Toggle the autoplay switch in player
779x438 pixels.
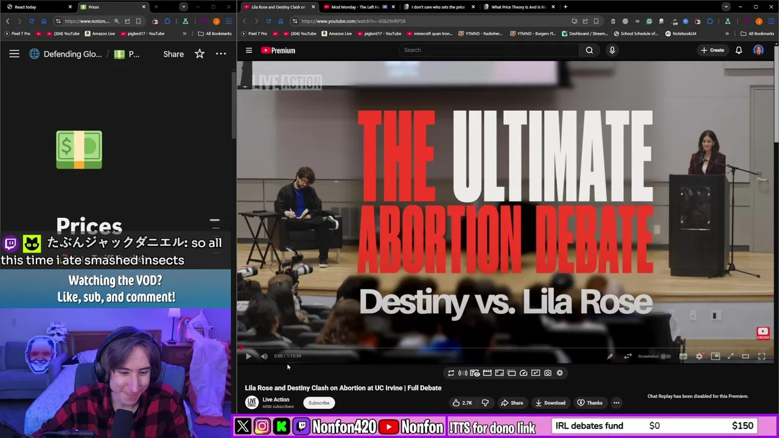click(x=665, y=356)
